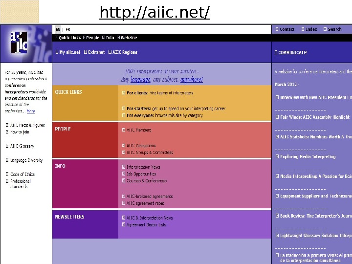Open AIIC Regions
The width and height of the screenshot is (352, 264).
(125, 52)
